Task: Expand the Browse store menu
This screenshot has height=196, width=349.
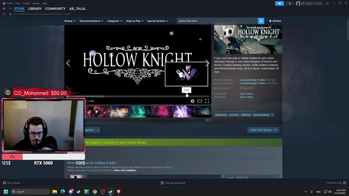Action: [70, 21]
